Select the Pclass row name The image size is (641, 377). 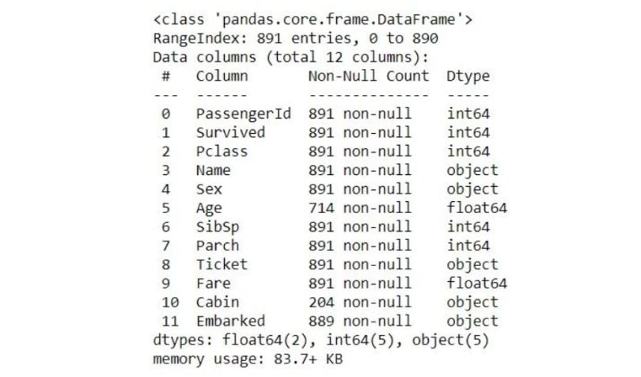coord(222,151)
